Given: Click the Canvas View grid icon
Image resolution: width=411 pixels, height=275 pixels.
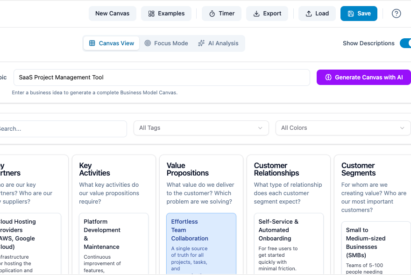Looking at the screenshot, I should 92,43.
